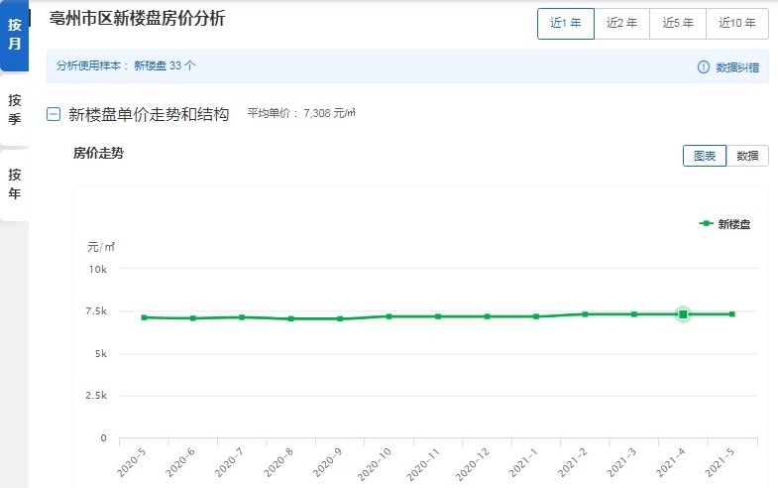
Task: Click the 亳州市区新楼盘房价分析 title
Action: pyautogui.click(x=137, y=19)
